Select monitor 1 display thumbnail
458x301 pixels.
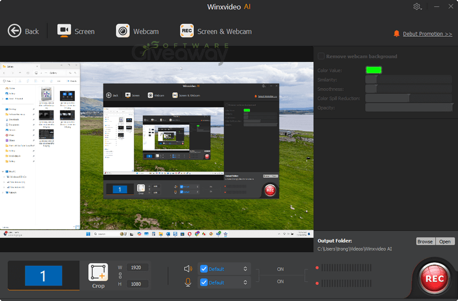coord(43,275)
